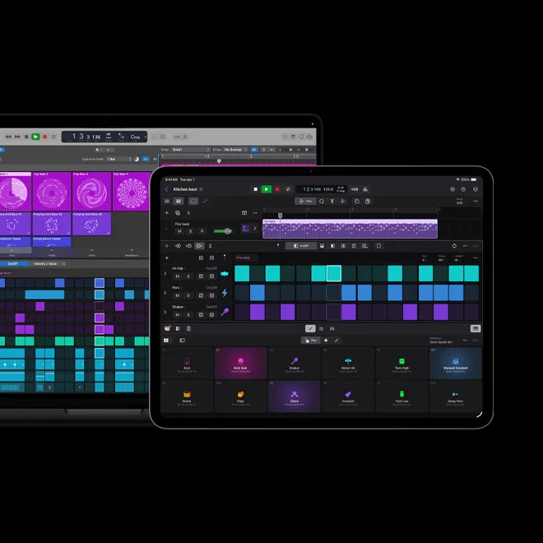Select the Split scissors tool on iPad
Viewport: 543px width, 543px height.
tap(332, 202)
